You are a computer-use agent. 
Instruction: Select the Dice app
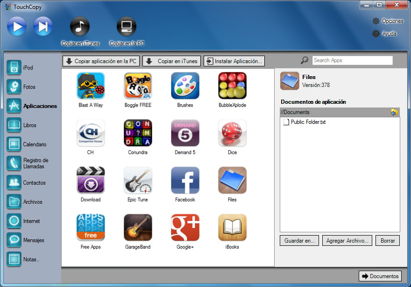tap(232, 137)
